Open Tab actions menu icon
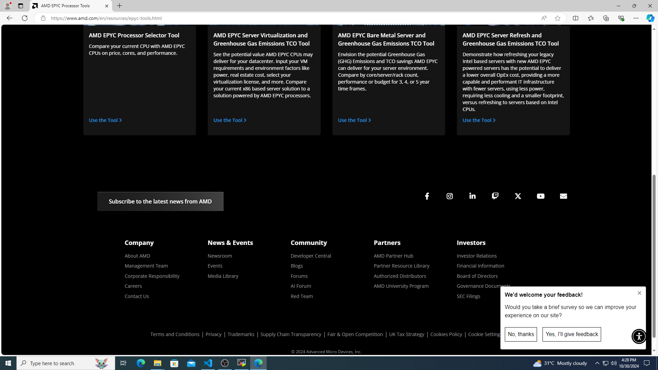 click(20, 6)
